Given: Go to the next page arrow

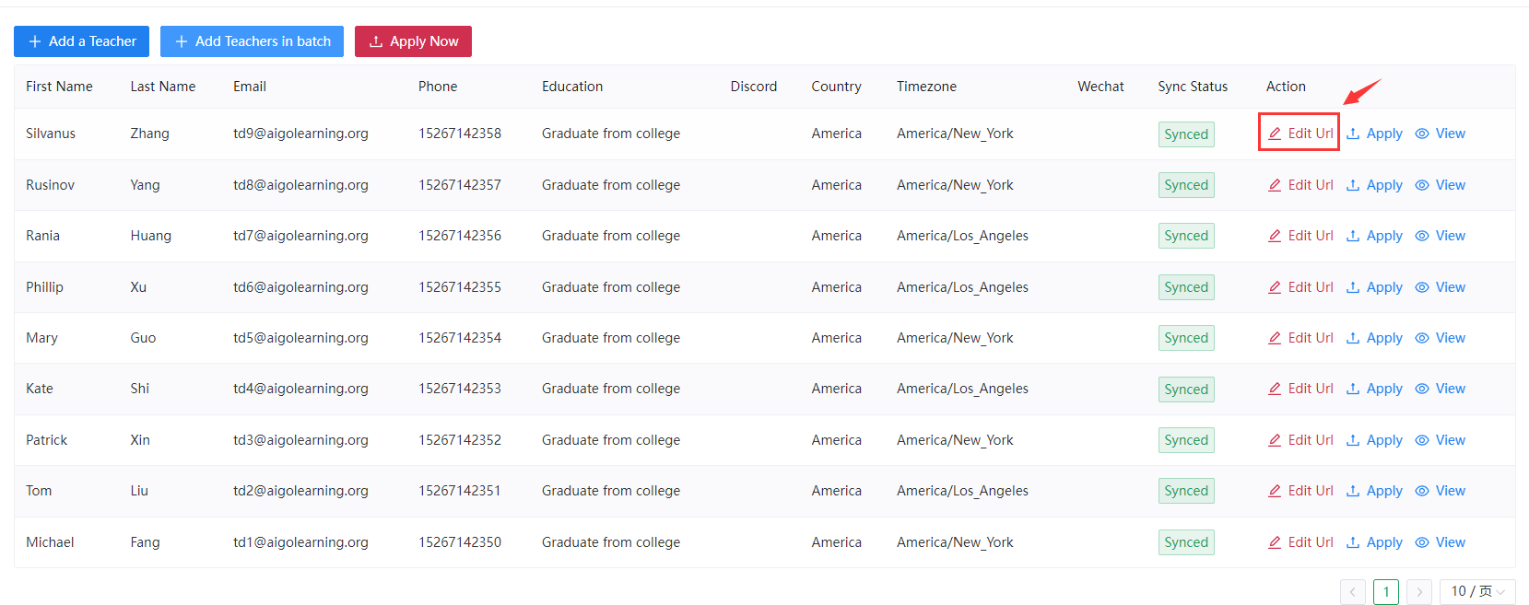Looking at the screenshot, I should tap(1419, 591).
